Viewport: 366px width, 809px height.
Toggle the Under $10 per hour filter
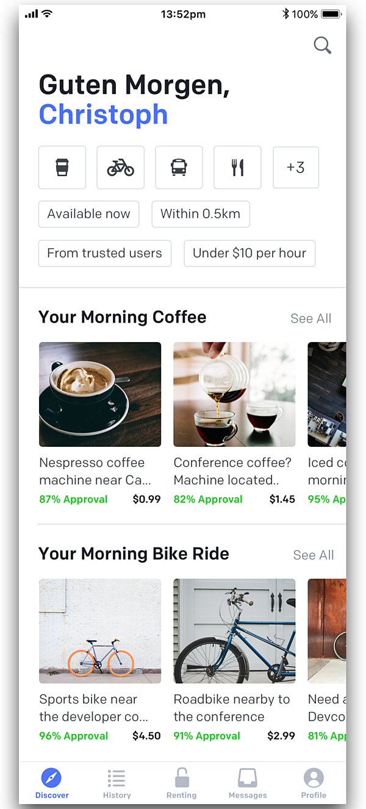pos(249,253)
